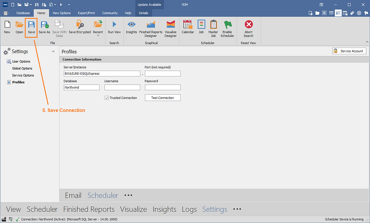
Task: Click the quick access Open folder icon
Action: 20,5
